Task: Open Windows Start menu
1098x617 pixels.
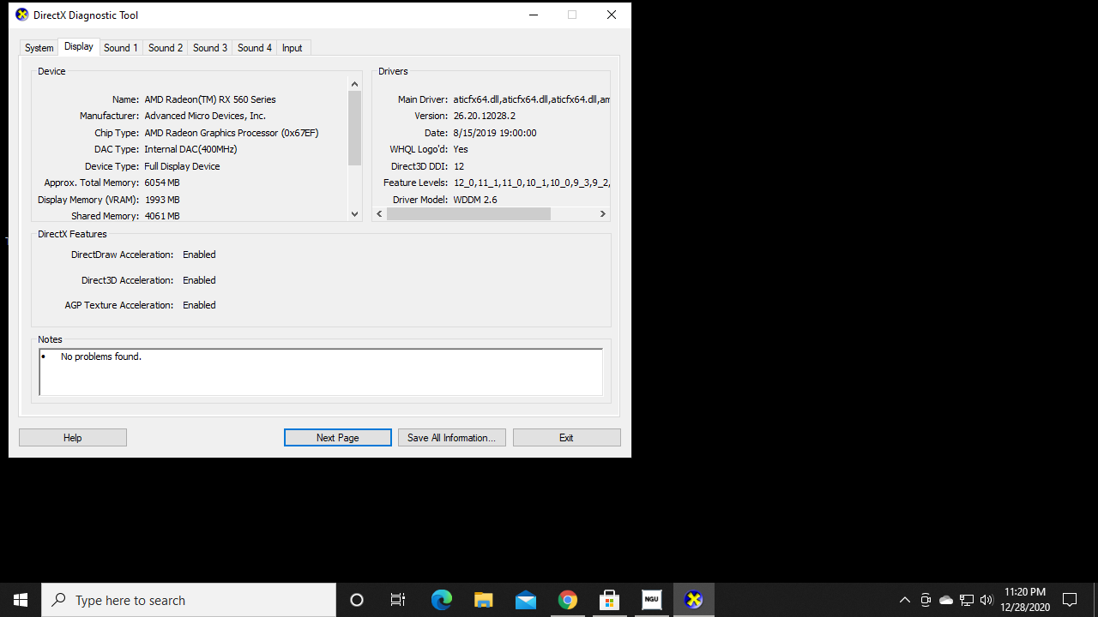Action: pyautogui.click(x=21, y=600)
